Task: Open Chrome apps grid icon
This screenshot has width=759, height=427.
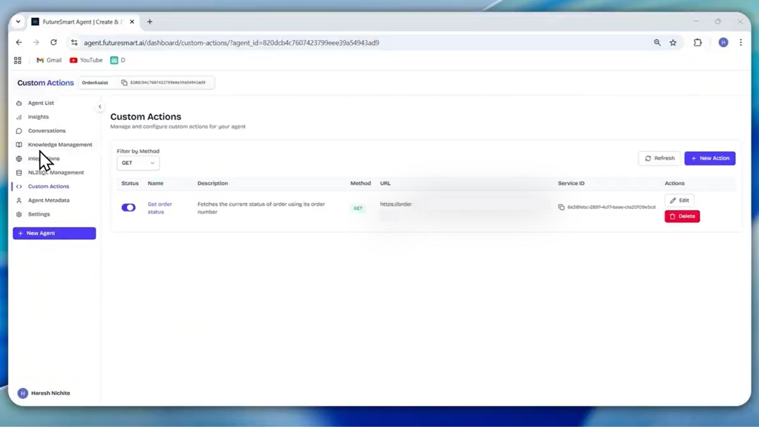Action: pyautogui.click(x=17, y=60)
